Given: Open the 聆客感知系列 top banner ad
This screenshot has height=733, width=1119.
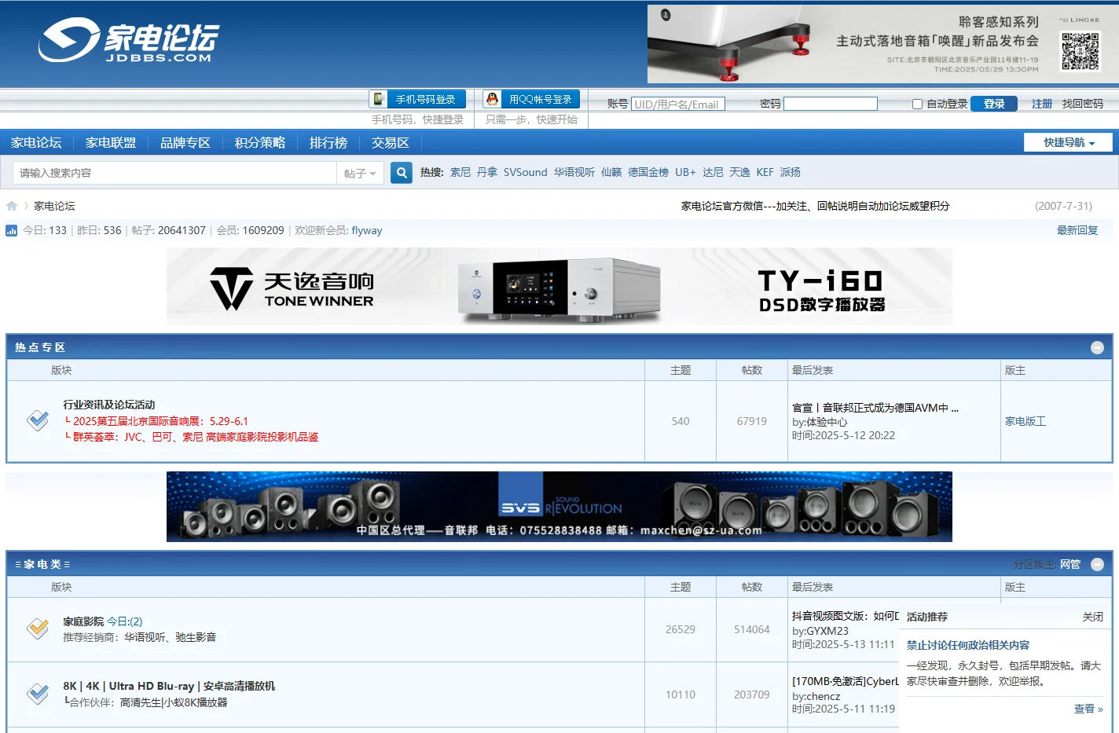Looking at the screenshot, I should (x=883, y=44).
